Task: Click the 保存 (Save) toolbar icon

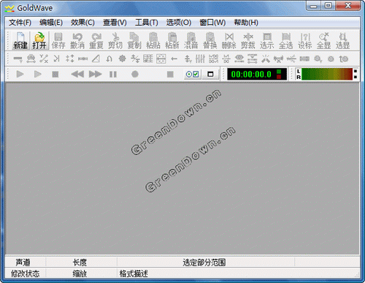Action: (58, 41)
